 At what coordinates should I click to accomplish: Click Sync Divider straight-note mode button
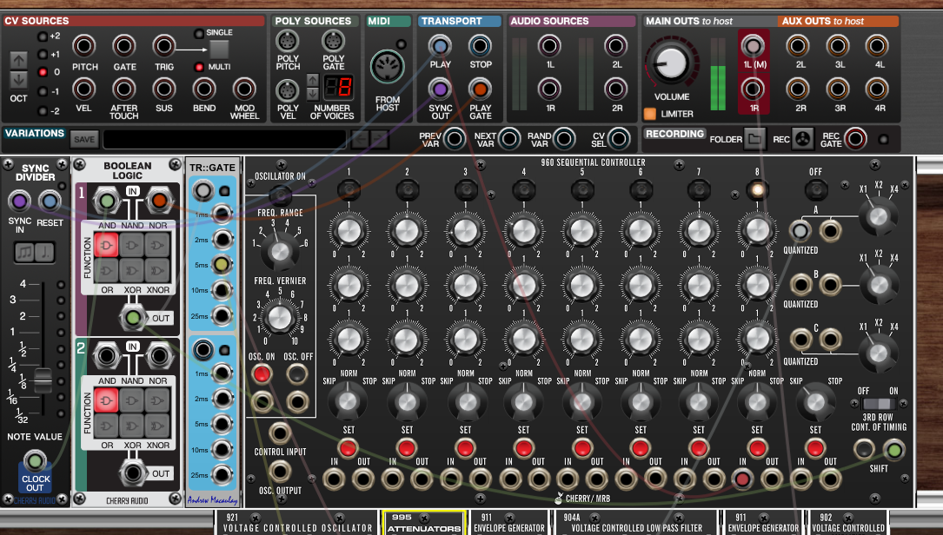pyautogui.click(x=45, y=253)
